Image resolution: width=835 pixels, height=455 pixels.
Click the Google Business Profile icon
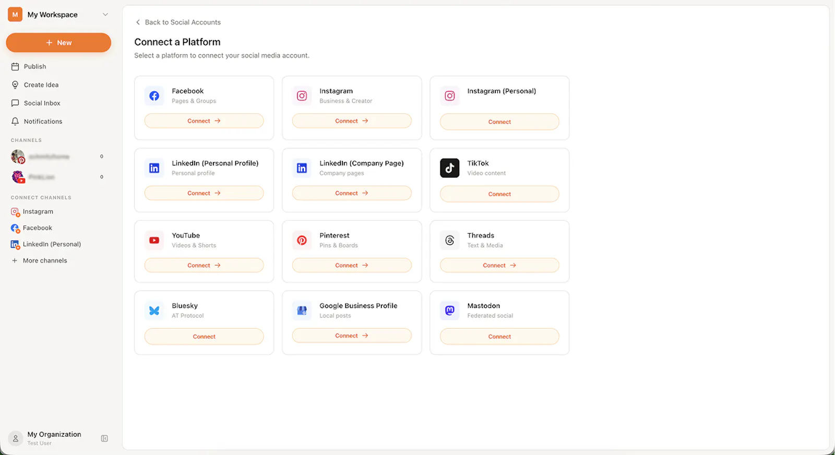click(x=302, y=310)
